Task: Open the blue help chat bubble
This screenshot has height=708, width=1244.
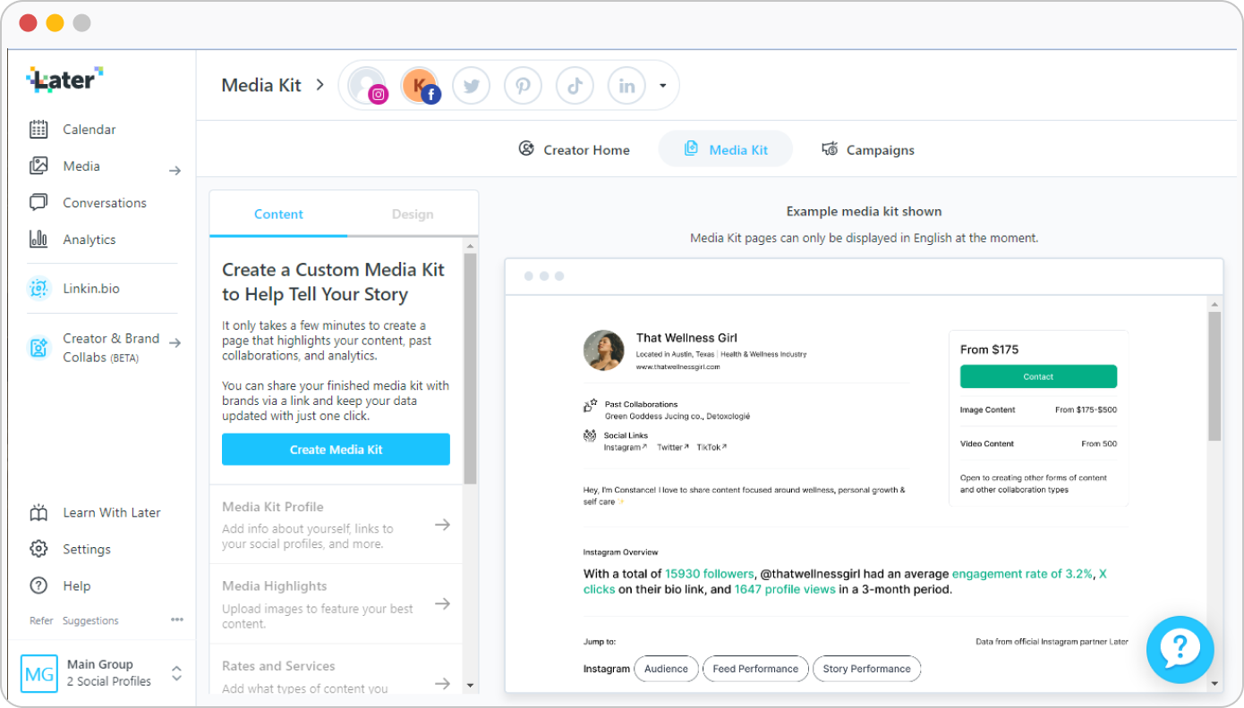Action: pyautogui.click(x=1180, y=650)
